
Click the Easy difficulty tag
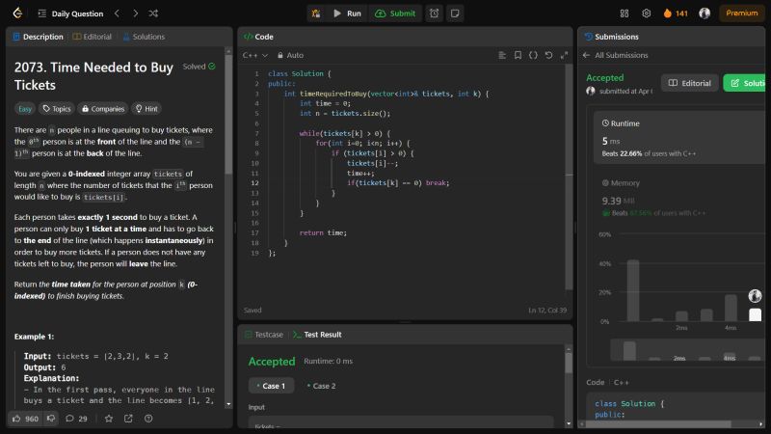[25, 109]
